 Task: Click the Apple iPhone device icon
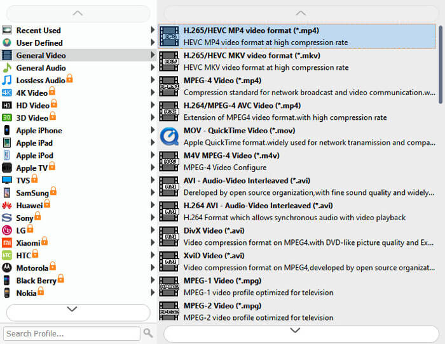[x=7, y=130]
